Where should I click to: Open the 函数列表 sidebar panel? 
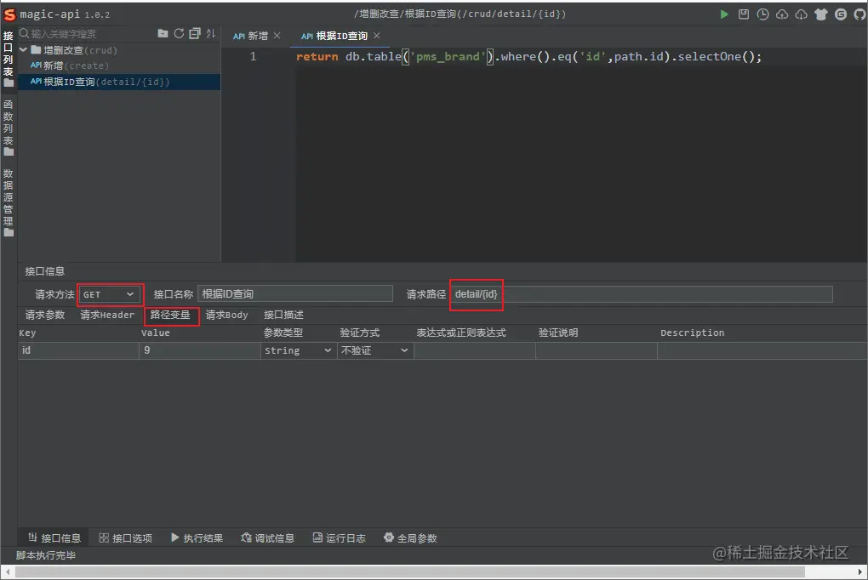[x=9, y=128]
